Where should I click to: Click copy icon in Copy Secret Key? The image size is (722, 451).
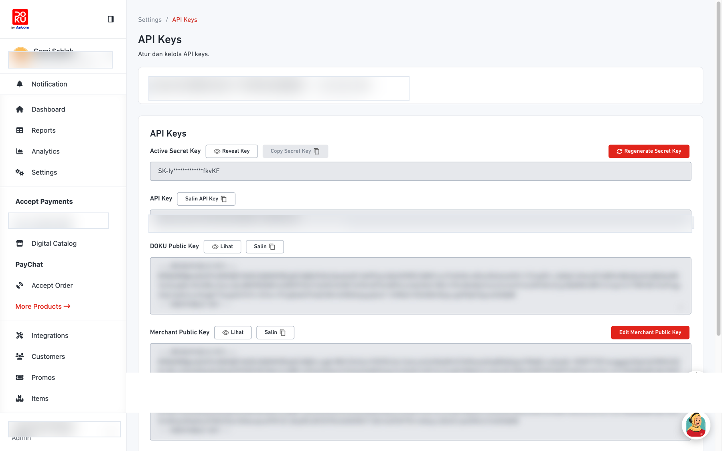316,151
